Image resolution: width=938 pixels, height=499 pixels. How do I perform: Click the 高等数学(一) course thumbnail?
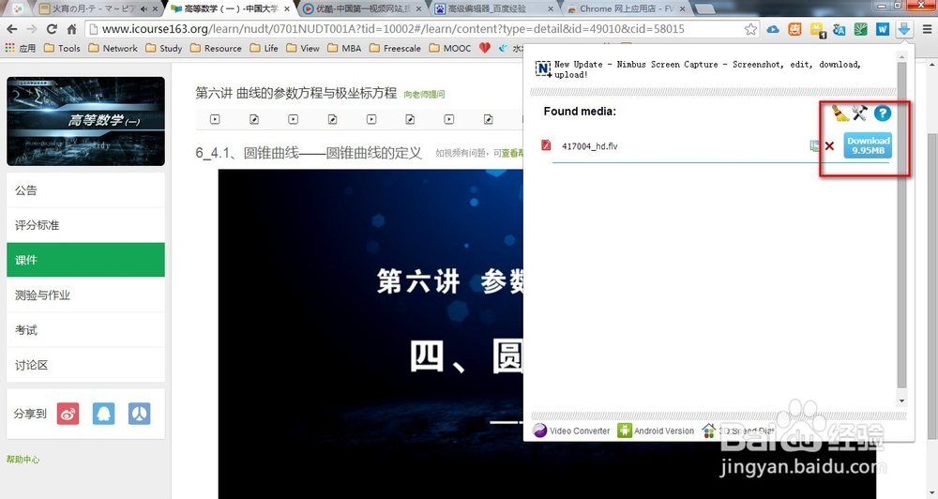point(85,121)
